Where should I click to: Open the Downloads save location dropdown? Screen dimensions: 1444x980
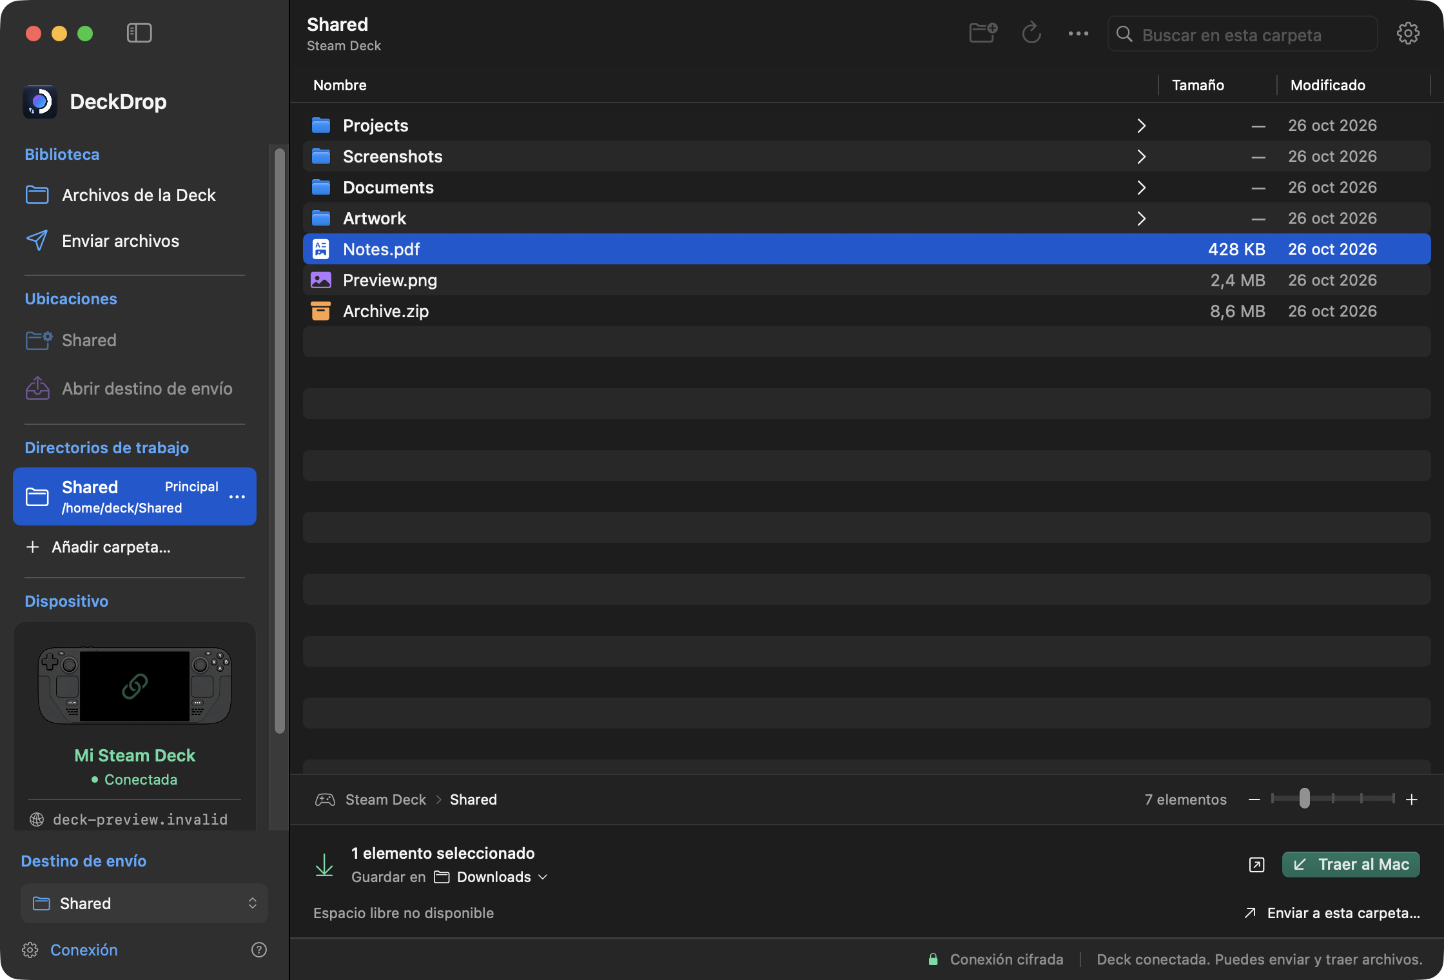(491, 877)
